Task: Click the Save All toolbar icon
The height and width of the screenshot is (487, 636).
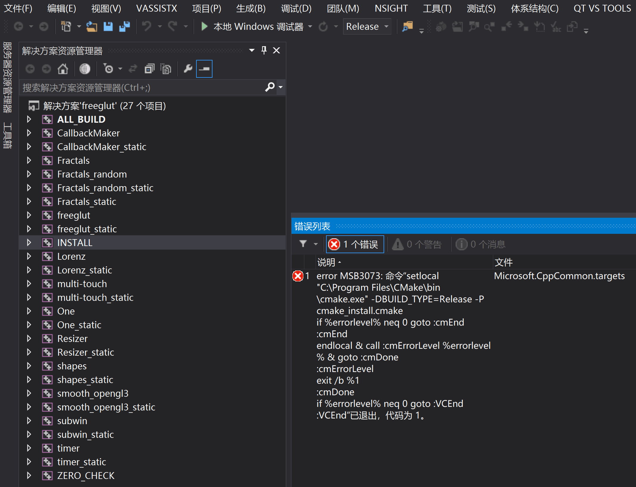Action: [125, 27]
